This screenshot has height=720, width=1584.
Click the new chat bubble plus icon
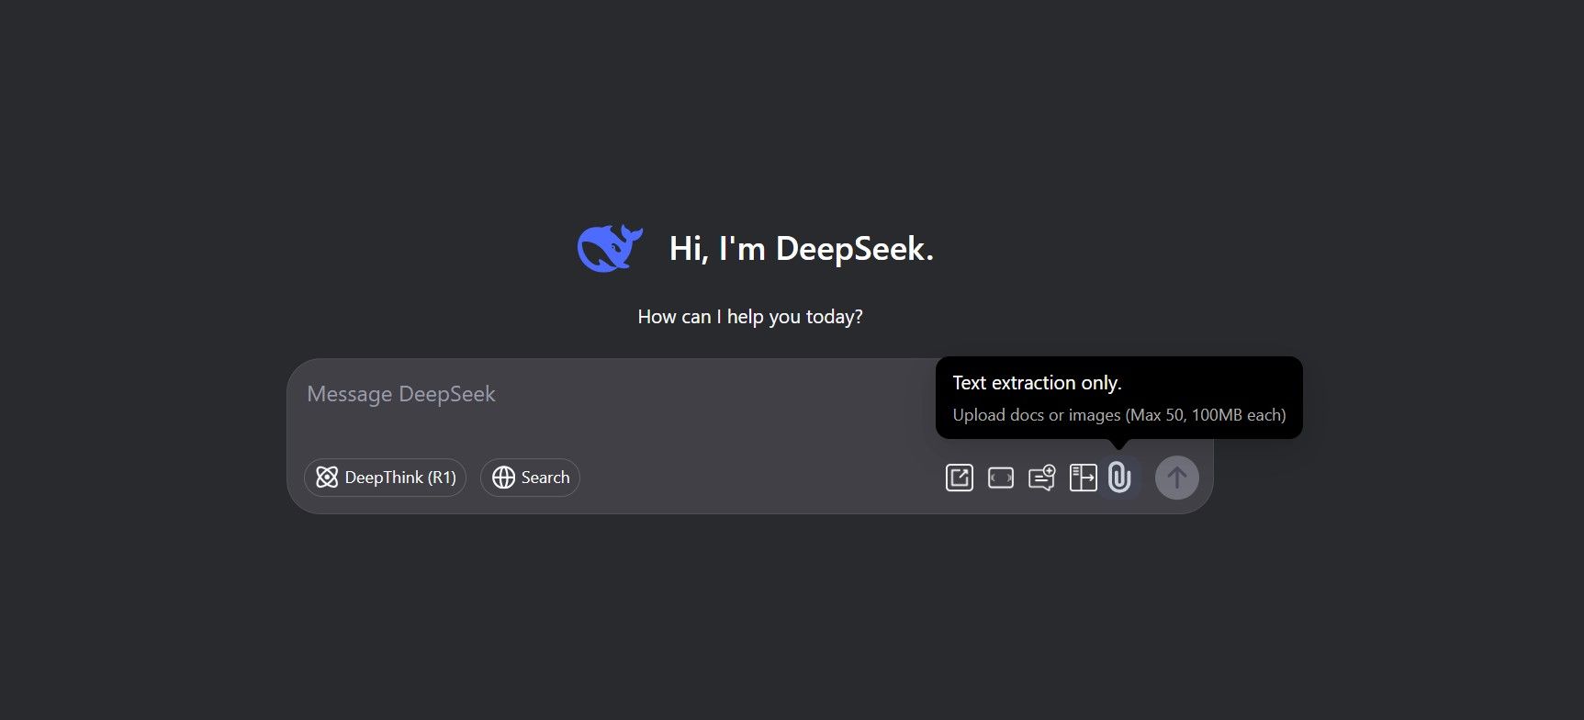(1042, 478)
